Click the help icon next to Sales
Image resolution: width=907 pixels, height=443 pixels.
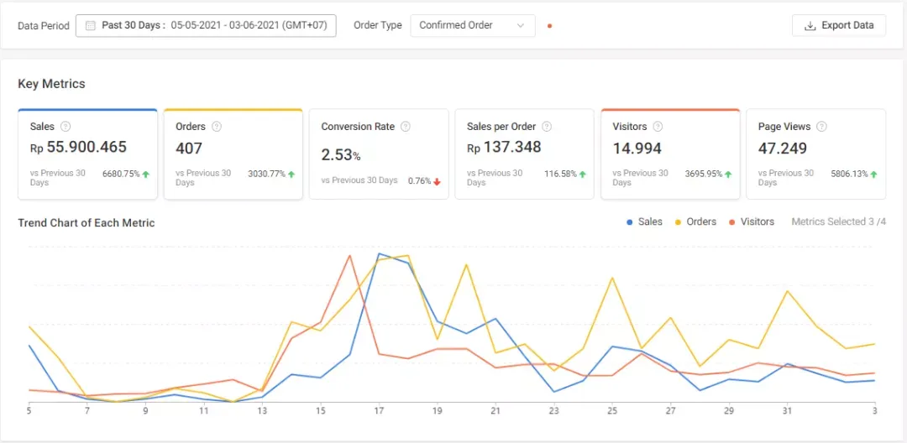[x=66, y=127]
